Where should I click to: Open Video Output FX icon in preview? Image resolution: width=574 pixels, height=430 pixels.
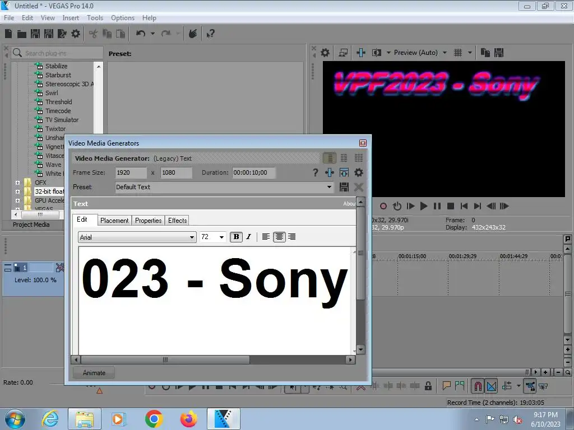[x=361, y=53]
